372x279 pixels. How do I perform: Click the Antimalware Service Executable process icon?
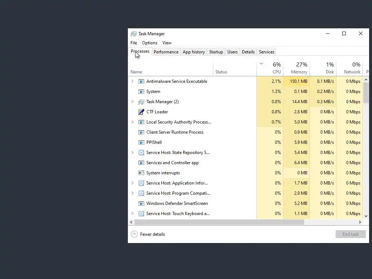(x=141, y=81)
